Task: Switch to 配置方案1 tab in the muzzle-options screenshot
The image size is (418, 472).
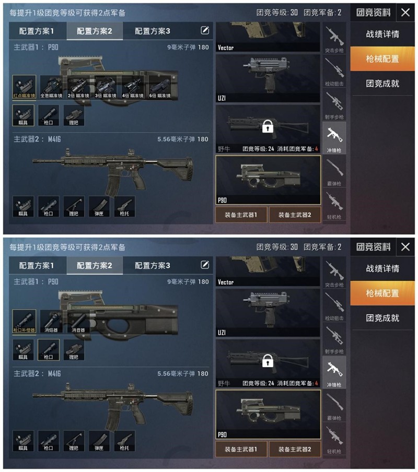Action: (37, 265)
